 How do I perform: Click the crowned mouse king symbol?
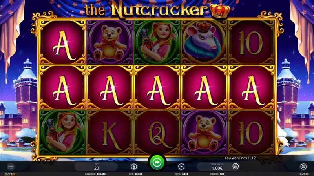tap(204, 42)
